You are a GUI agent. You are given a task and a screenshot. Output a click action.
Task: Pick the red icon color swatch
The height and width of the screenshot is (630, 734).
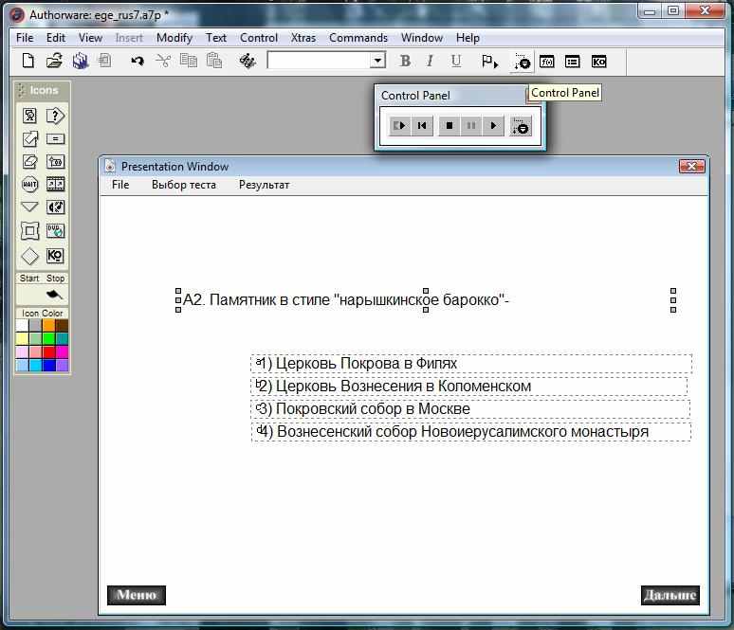48,352
